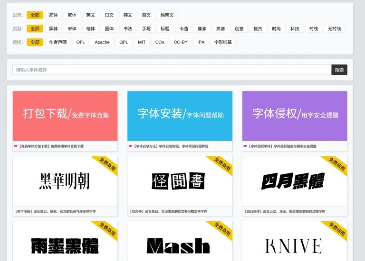
Task: Pick the 拼音 type filter
Action: [x=221, y=29]
